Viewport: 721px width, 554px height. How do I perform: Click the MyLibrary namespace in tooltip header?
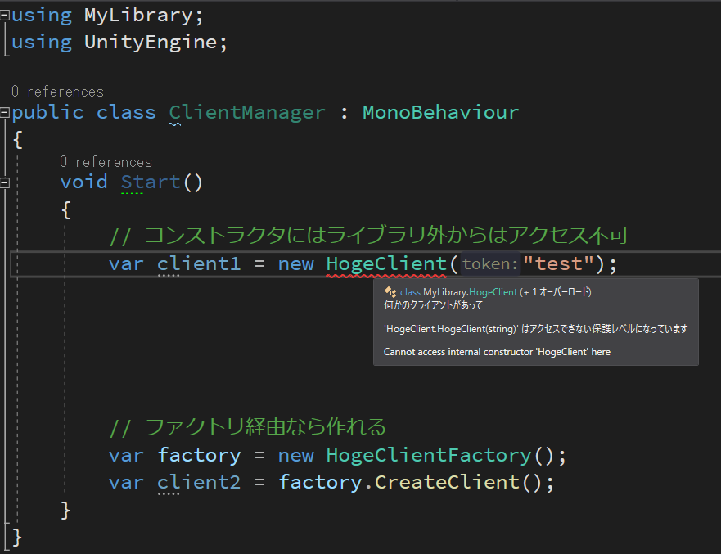click(x=445, y=292)
